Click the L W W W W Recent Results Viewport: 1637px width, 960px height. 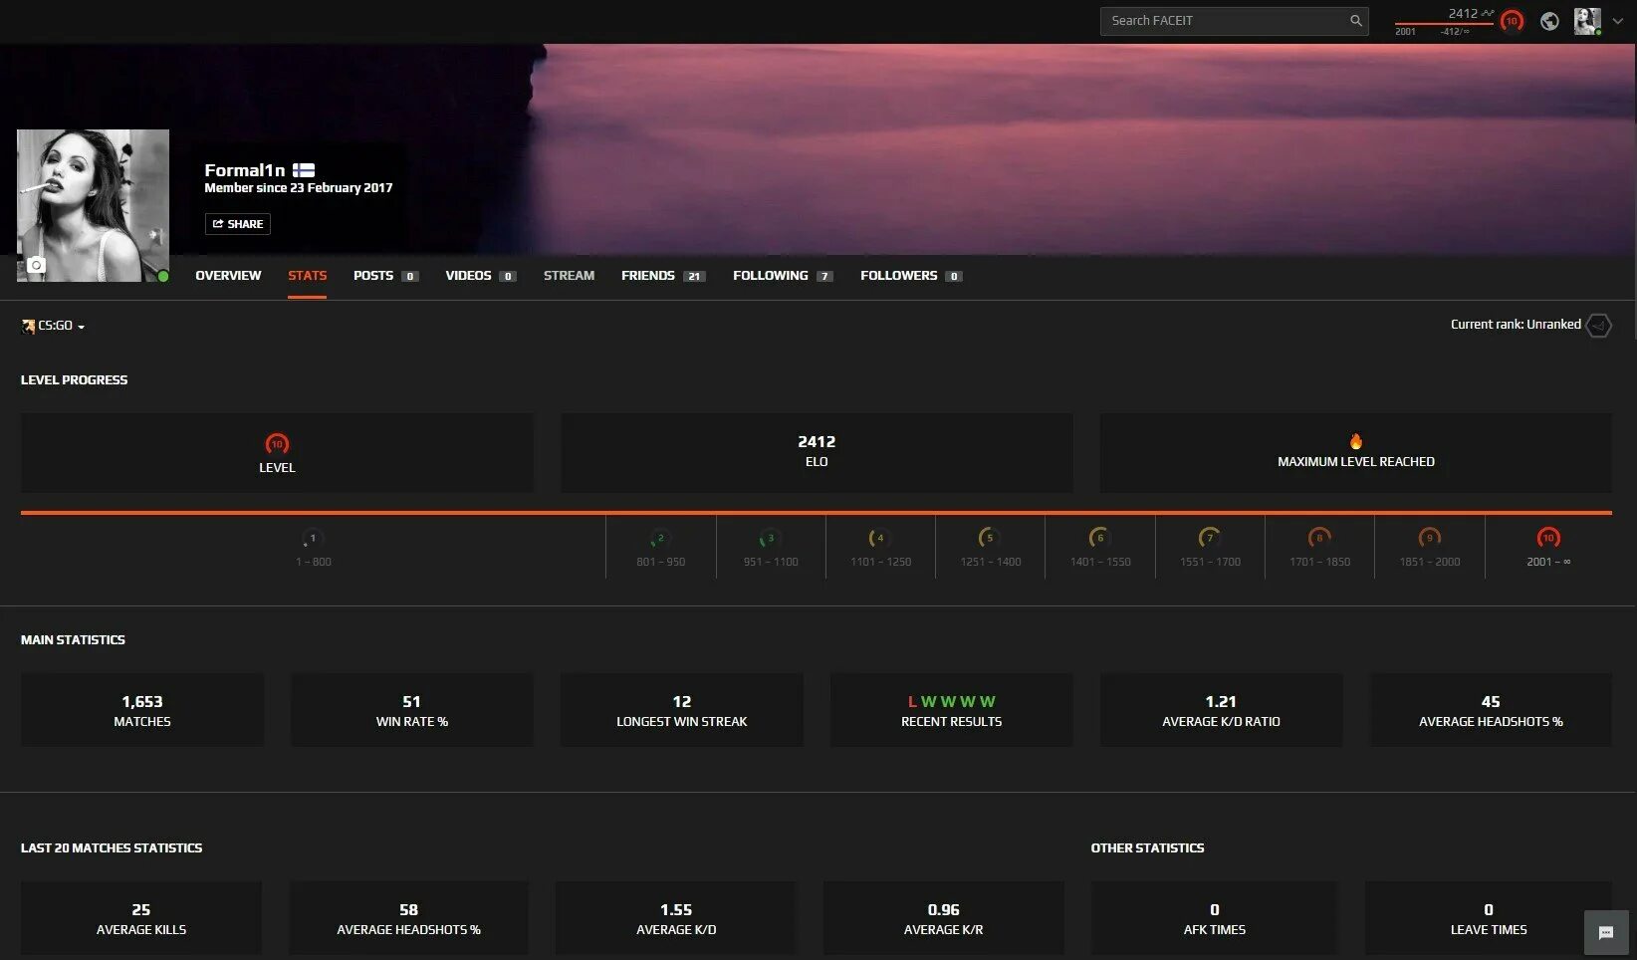(952, 710)
